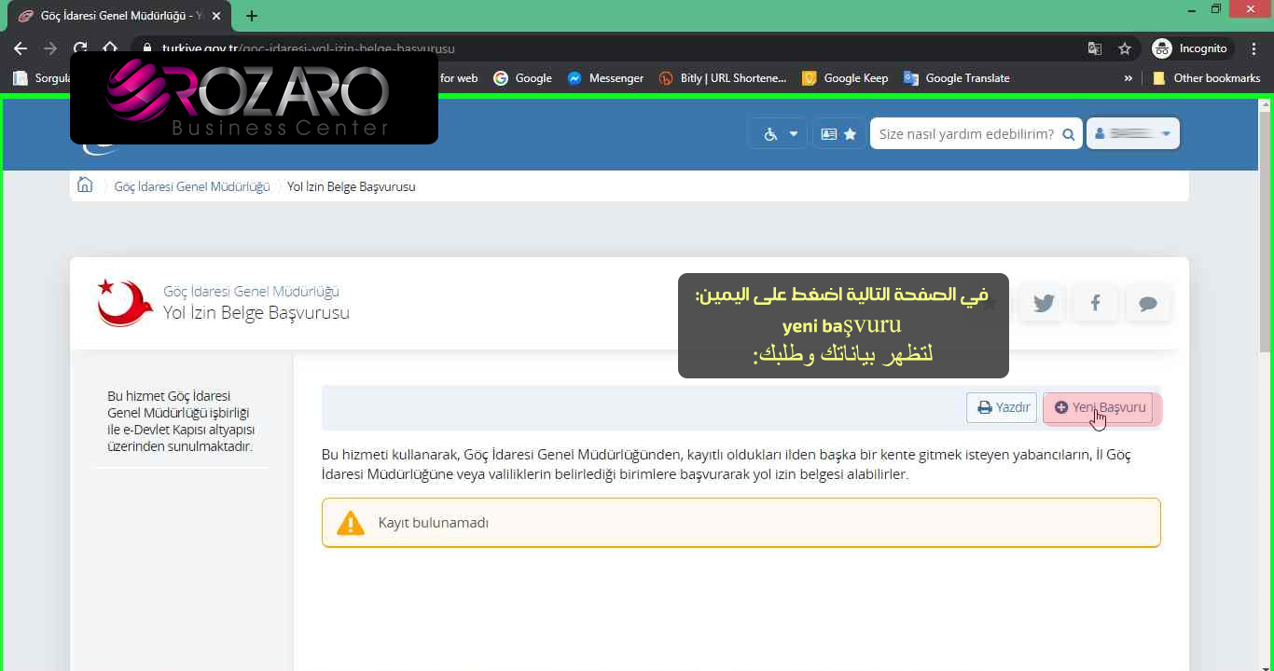Screen dimensions: 1274x671
Task: Open the user account dropdown
Action: [1133, 133]
